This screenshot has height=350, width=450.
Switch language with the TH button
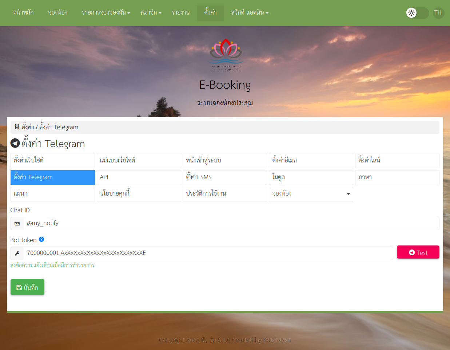click(x=438, y=13)
